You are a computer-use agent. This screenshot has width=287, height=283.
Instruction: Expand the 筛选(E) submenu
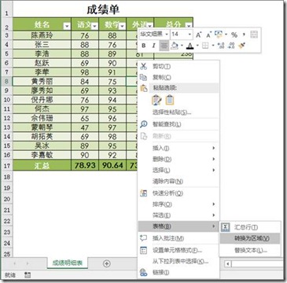coord(178,215)
